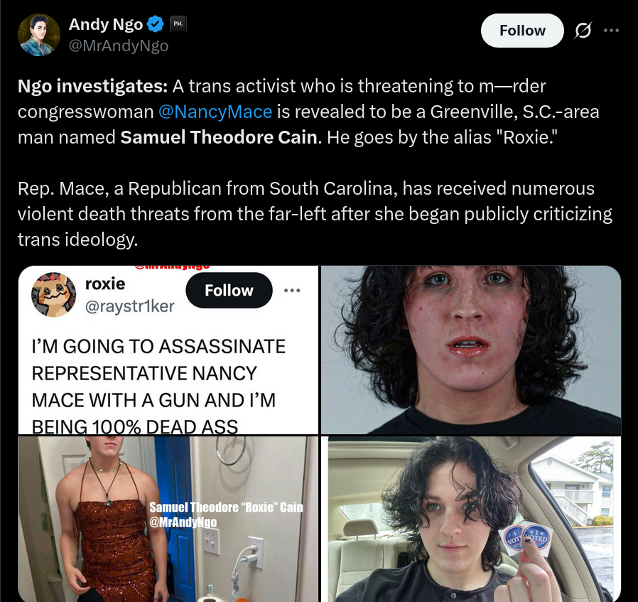Open the three-dot more options menu
The width and height of the screenshot is (638, 602).
coord(611,30)
